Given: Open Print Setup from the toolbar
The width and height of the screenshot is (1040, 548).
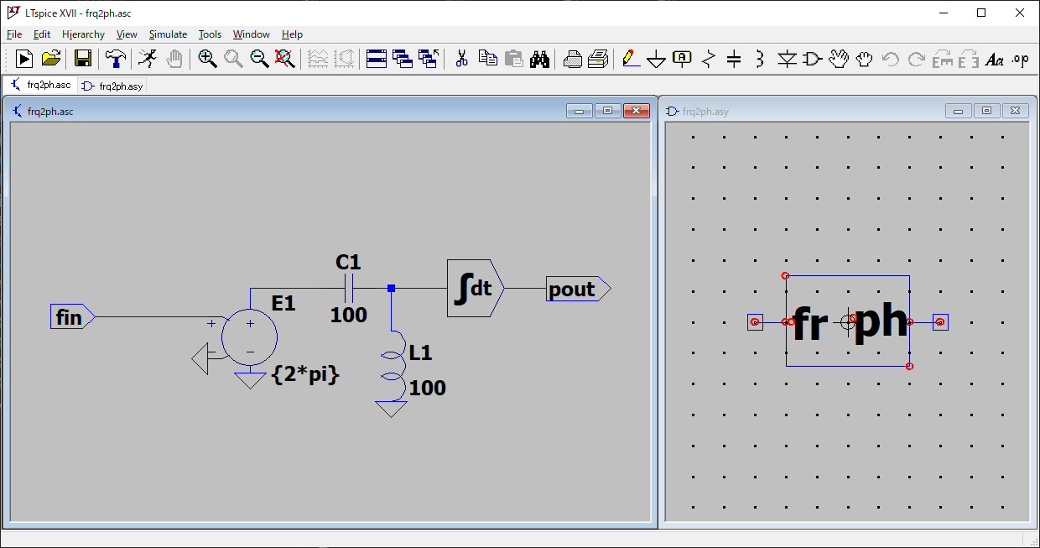Looking at the screenshot, I should point(572,59).
